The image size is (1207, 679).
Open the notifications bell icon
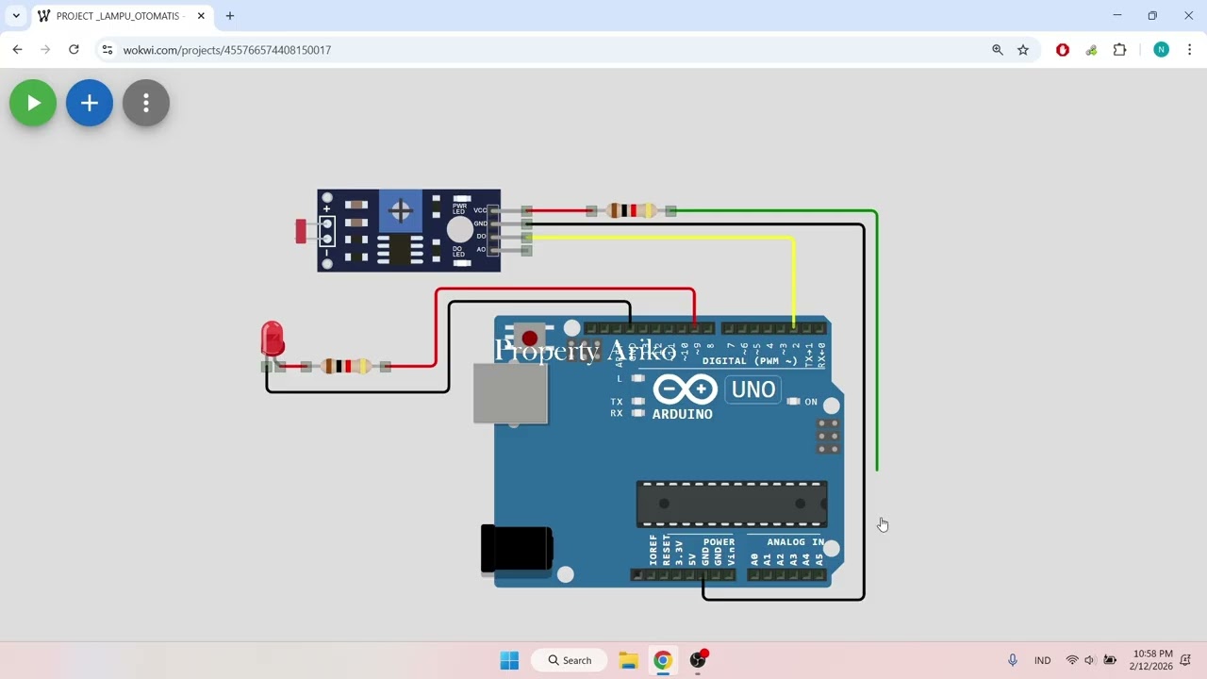[1185, 660]
